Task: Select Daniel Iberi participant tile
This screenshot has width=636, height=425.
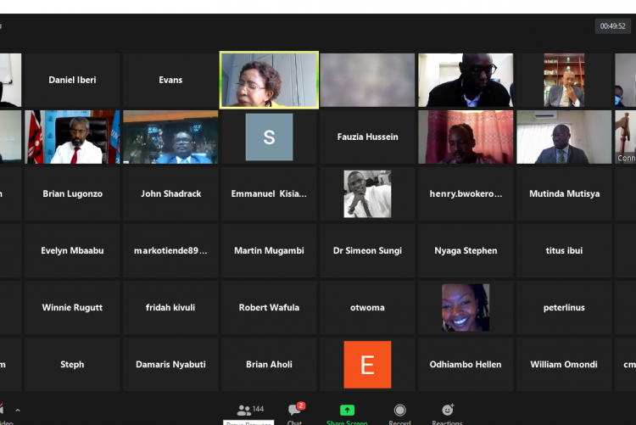Action: tap(72, 81)
